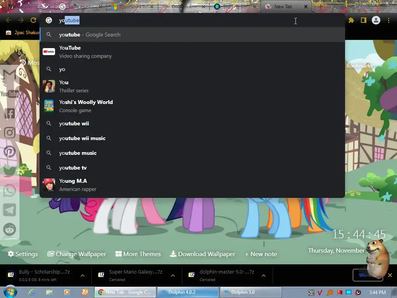Select the YouTube video sharing company suggestion

[192, 52]
